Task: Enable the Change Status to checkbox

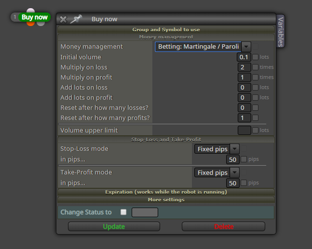Action: 123,212
